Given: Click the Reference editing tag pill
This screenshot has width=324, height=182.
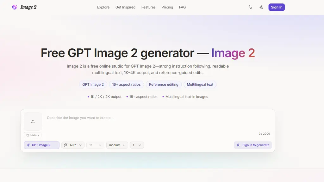Looking at the screenshot, I should coord(164,84).
